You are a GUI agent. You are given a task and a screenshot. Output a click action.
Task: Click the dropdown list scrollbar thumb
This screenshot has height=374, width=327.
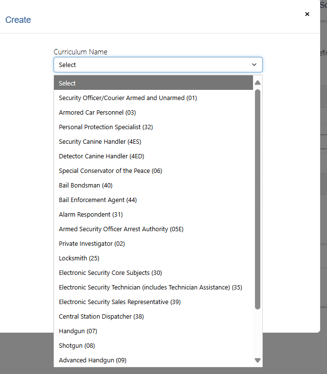257,199
